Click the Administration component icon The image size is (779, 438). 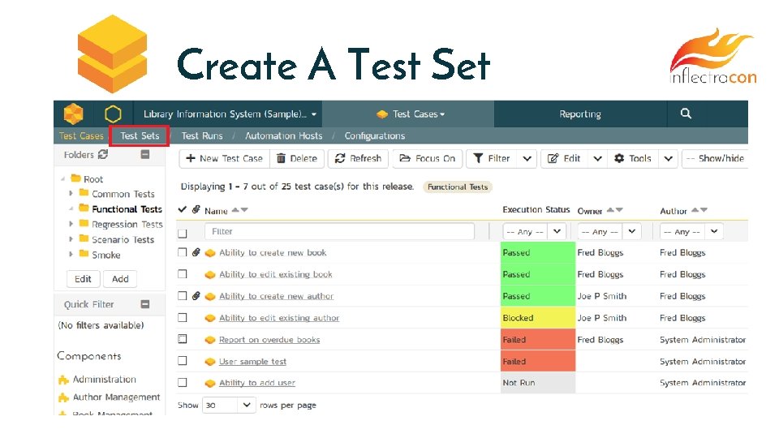click(63, 380)
